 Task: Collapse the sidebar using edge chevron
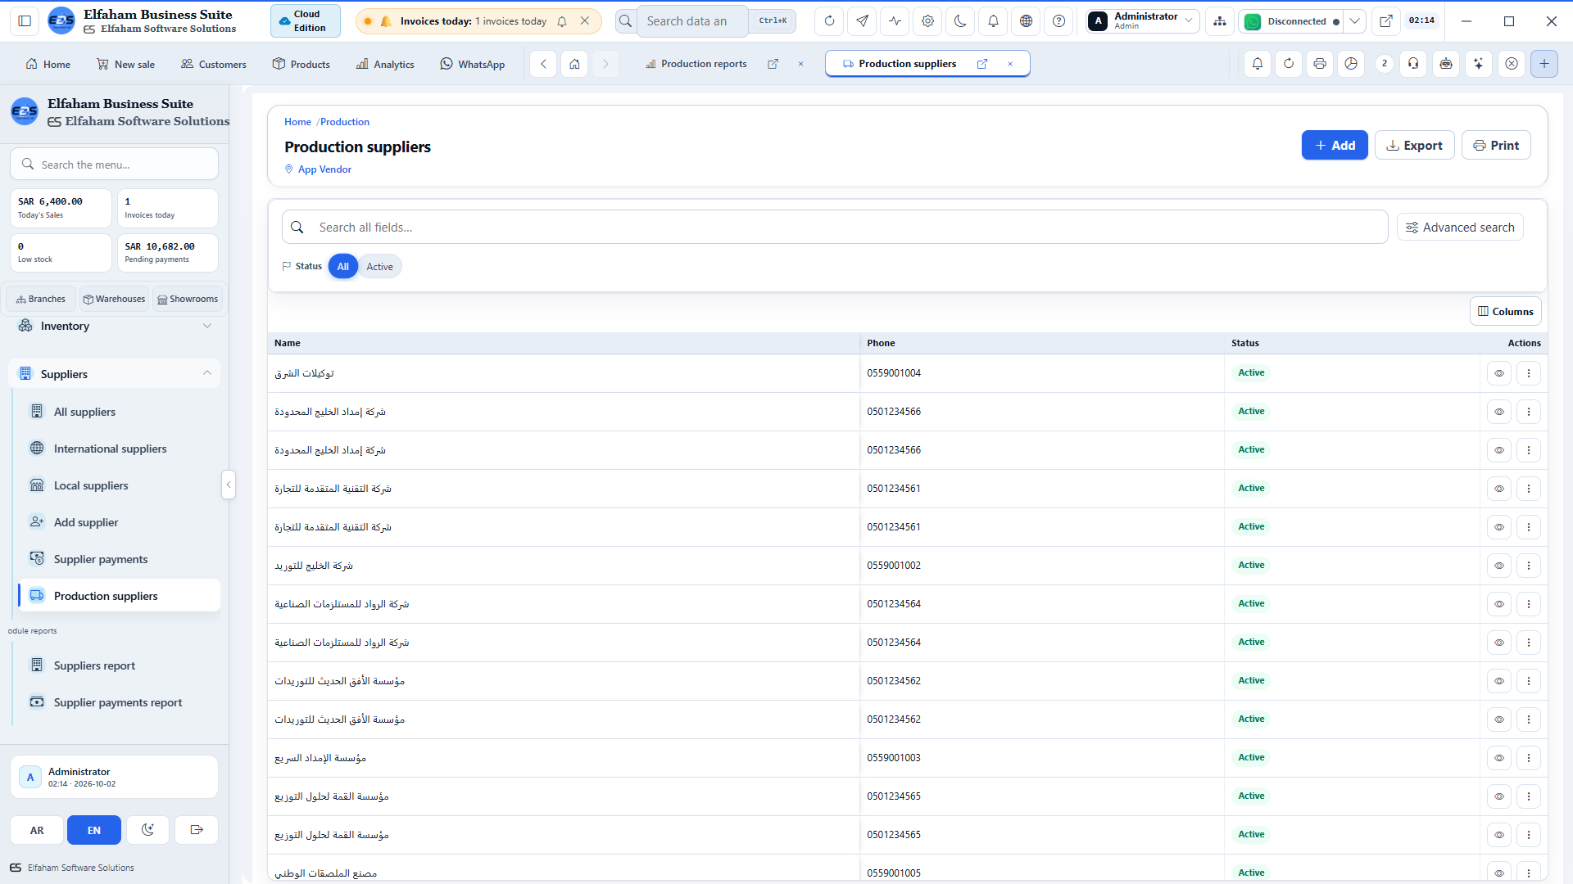coord(229,485)
